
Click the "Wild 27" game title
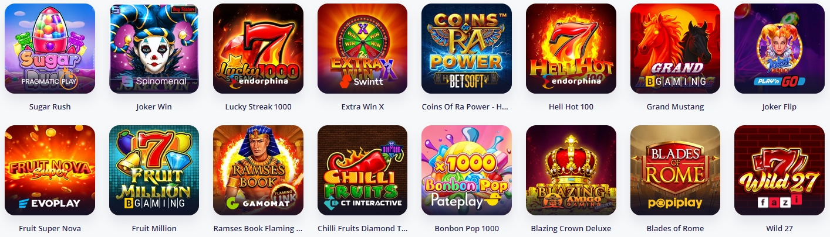coord(779,229)
